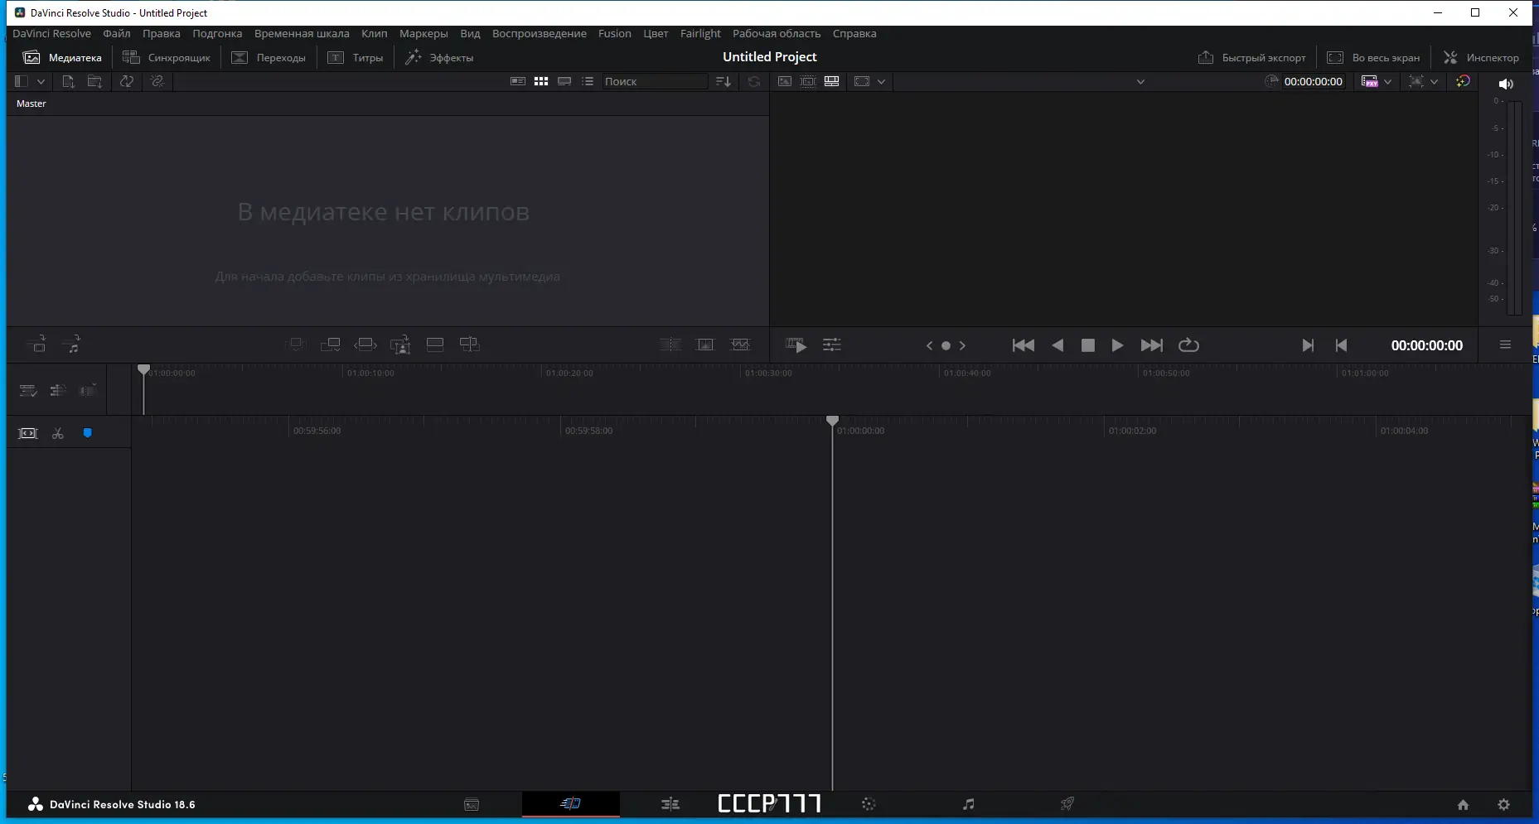Screen dimensions: 1539x824
Task: Click the Source Overwrite icon
Action: (x=470, y=345)
